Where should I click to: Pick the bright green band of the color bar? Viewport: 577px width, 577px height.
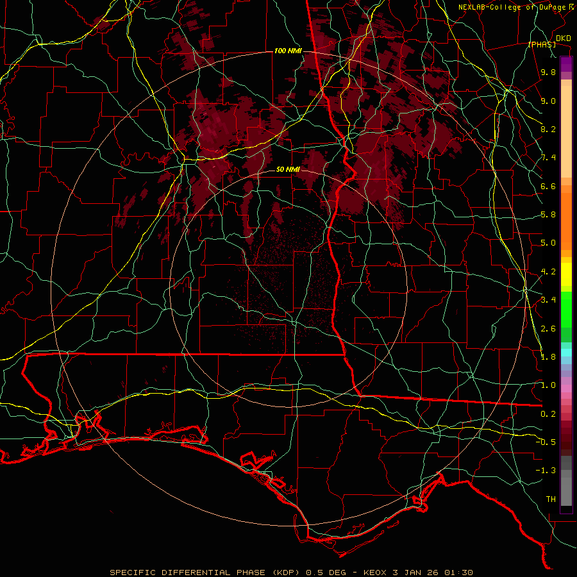[x=566, y=308]
